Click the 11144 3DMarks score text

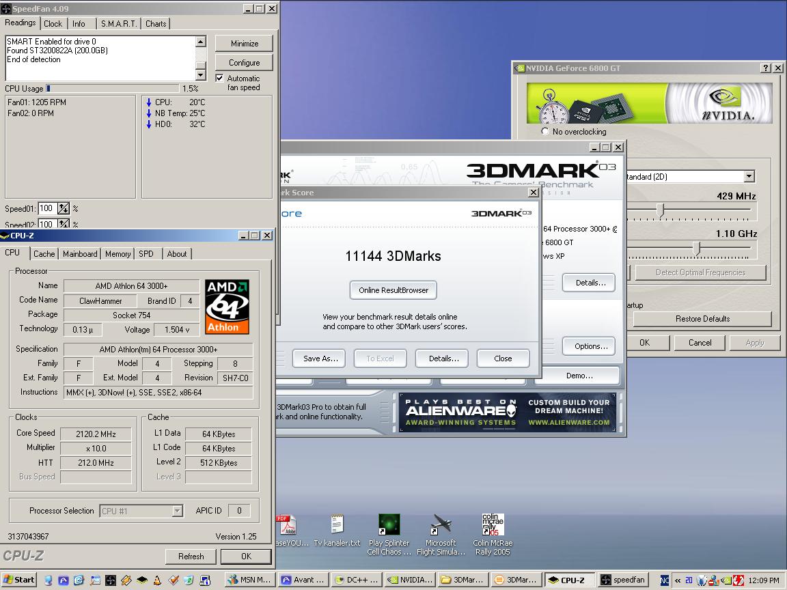click(393, 256)
